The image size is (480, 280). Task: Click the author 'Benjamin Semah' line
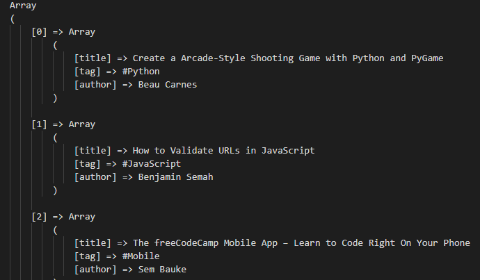[x=144, y=177]
